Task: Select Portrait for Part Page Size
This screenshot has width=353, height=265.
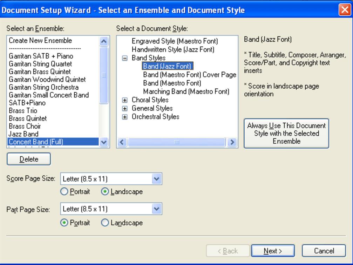Action: point(64,223)
